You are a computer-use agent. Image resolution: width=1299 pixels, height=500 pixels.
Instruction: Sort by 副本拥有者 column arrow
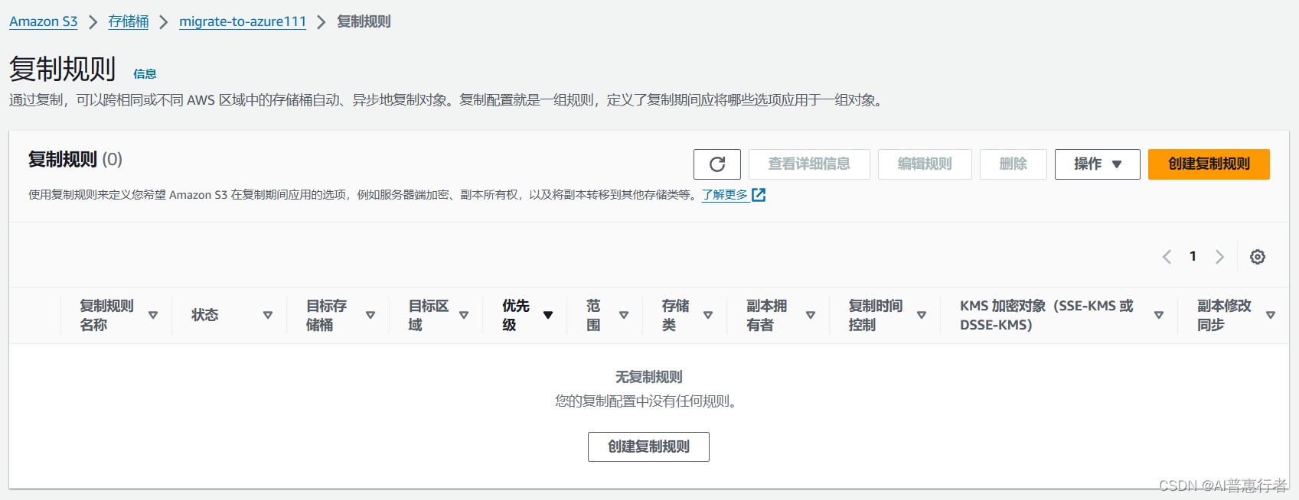pos(811,315)
